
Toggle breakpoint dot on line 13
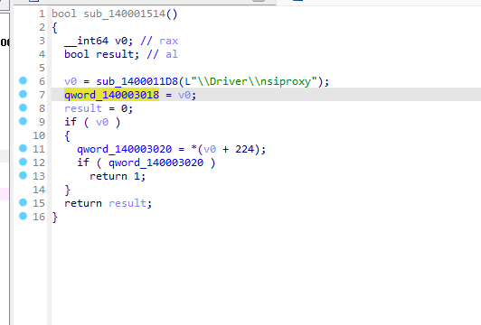tap(23, 175)
